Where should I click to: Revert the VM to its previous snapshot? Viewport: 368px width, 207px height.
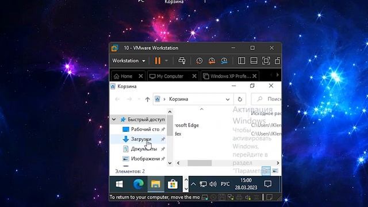pos(212,61)
